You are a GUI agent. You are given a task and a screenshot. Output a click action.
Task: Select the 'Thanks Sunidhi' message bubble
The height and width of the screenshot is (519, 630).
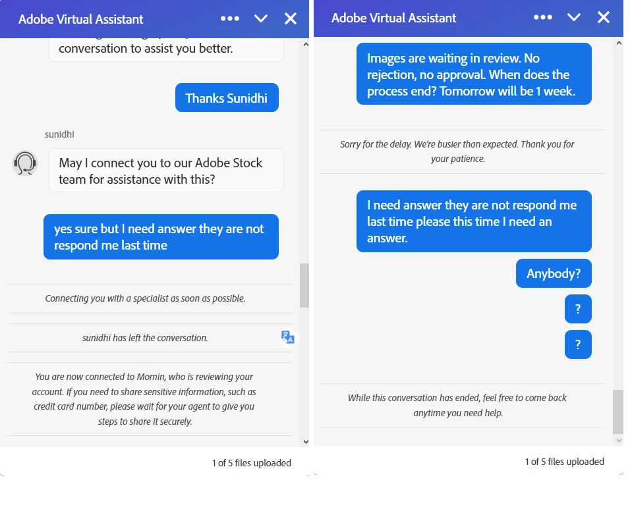[227, 97]
